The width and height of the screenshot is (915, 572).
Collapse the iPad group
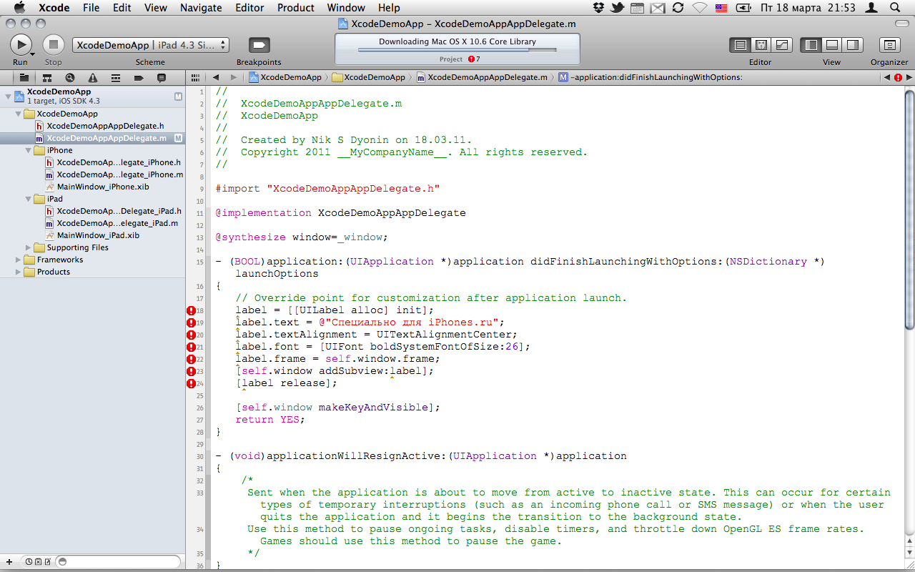pyautogui.click(x=29, y=199)
